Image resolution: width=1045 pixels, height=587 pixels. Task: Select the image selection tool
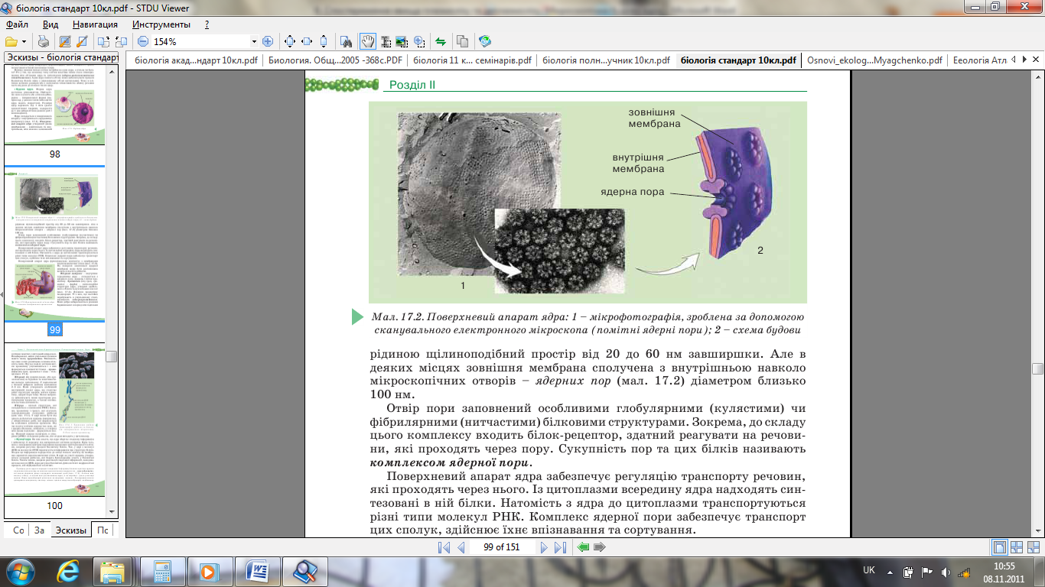click(x=402, y=41)
